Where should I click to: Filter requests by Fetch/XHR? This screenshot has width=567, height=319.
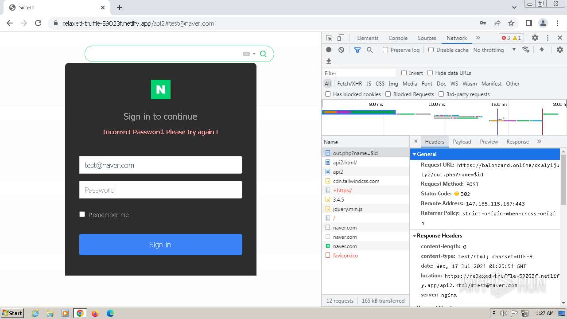(350, 84)
